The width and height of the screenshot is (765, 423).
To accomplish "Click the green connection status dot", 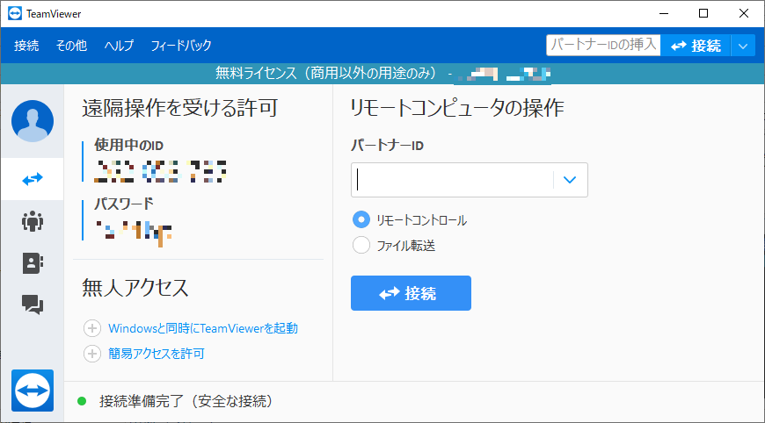I will [x=82, y=401].
